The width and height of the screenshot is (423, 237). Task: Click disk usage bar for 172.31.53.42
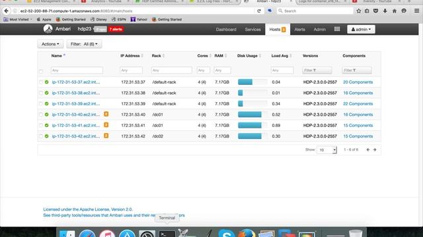[x=252, y=136]
